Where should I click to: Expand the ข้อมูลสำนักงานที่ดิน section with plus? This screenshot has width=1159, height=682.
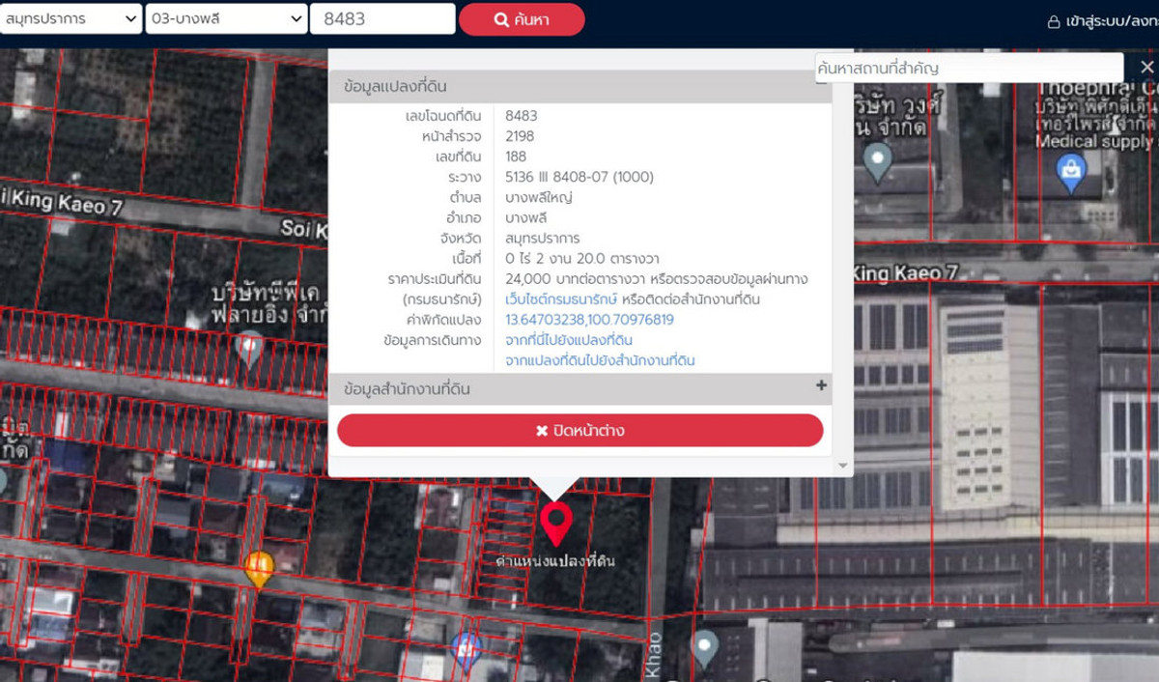pyautogui.click(x=821, y=385)
